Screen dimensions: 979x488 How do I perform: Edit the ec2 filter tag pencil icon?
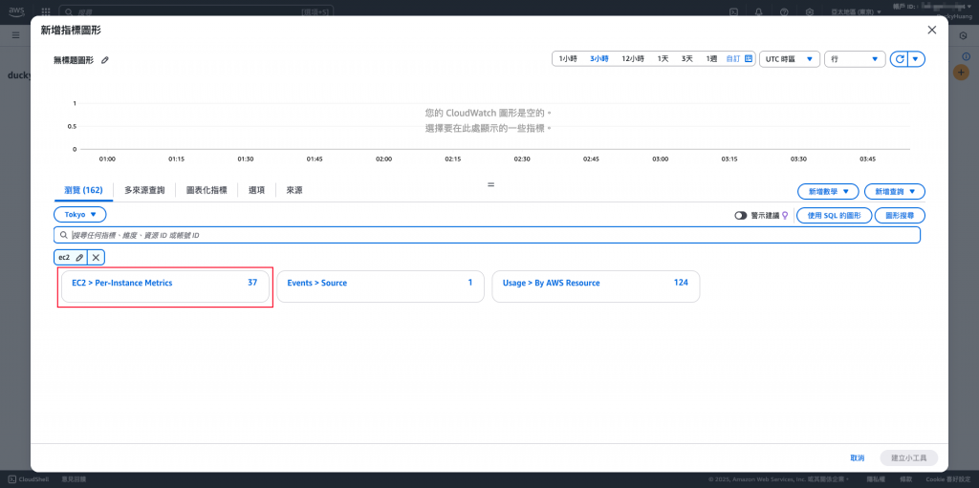pyautogui.click(x=79, y=257)
